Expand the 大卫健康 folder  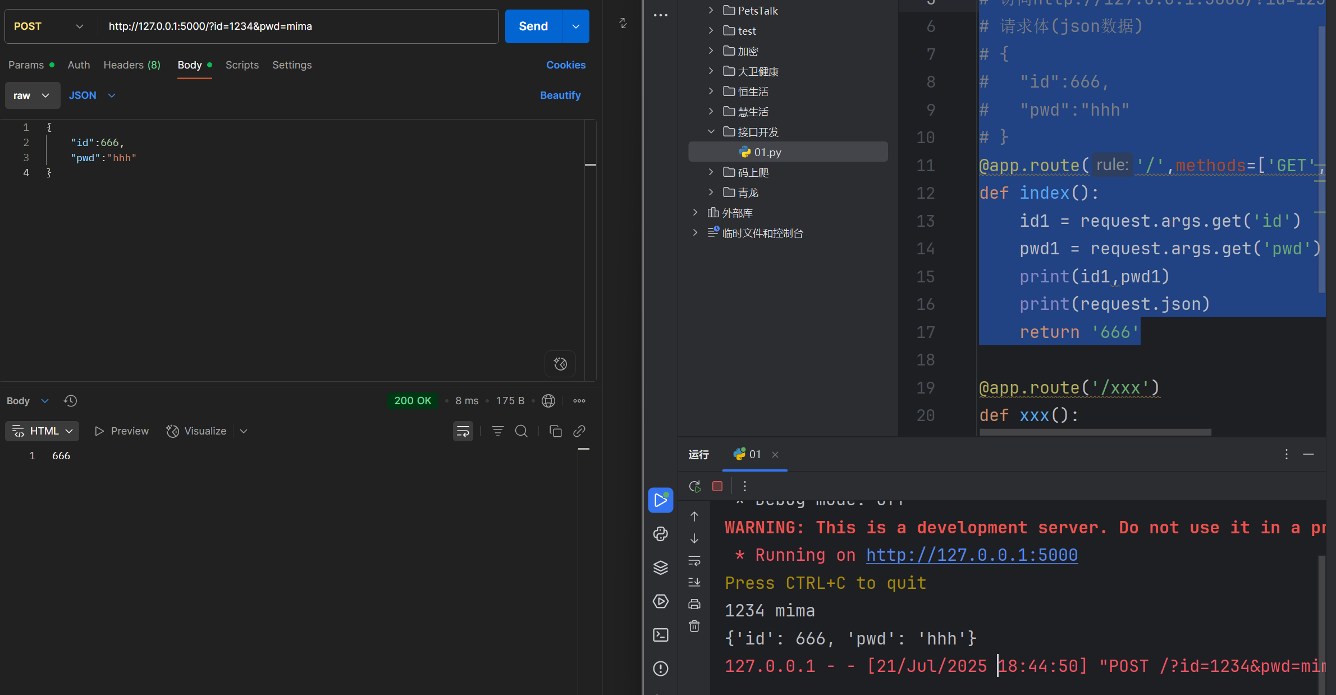click(711, 71)
